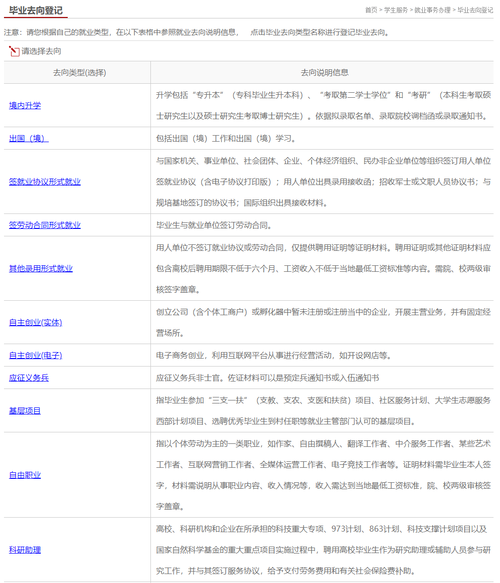Click the 请选择去向 section label
Screen dimensions: 500x583
tap(41, 51)
